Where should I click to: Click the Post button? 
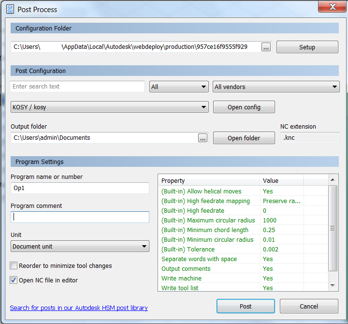[246, 306]
